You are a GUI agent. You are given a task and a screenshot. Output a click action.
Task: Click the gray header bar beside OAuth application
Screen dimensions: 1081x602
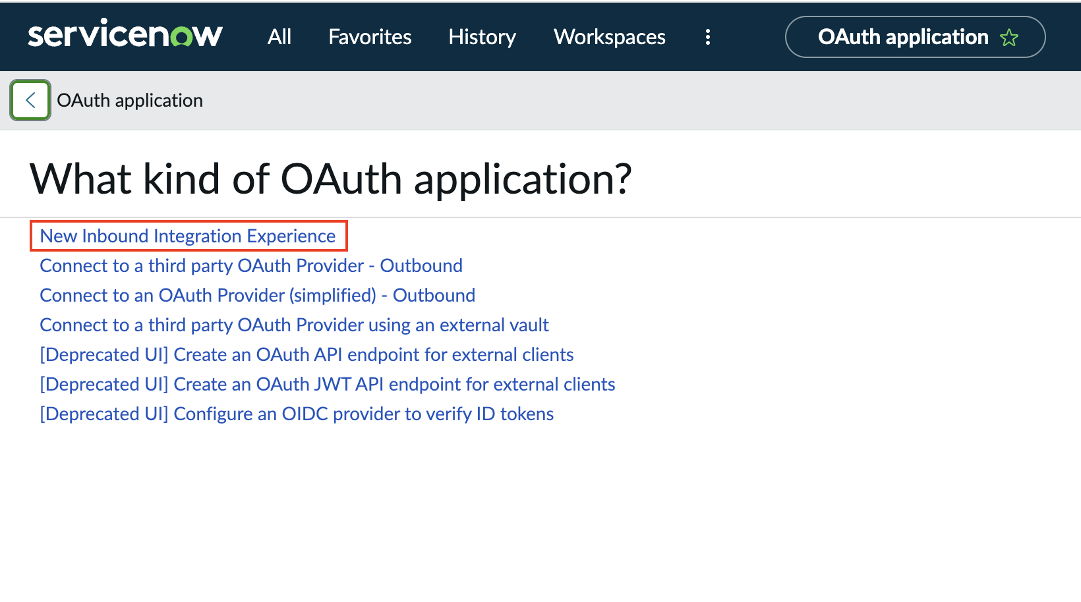pyautogui.click(x=639, y=100)
